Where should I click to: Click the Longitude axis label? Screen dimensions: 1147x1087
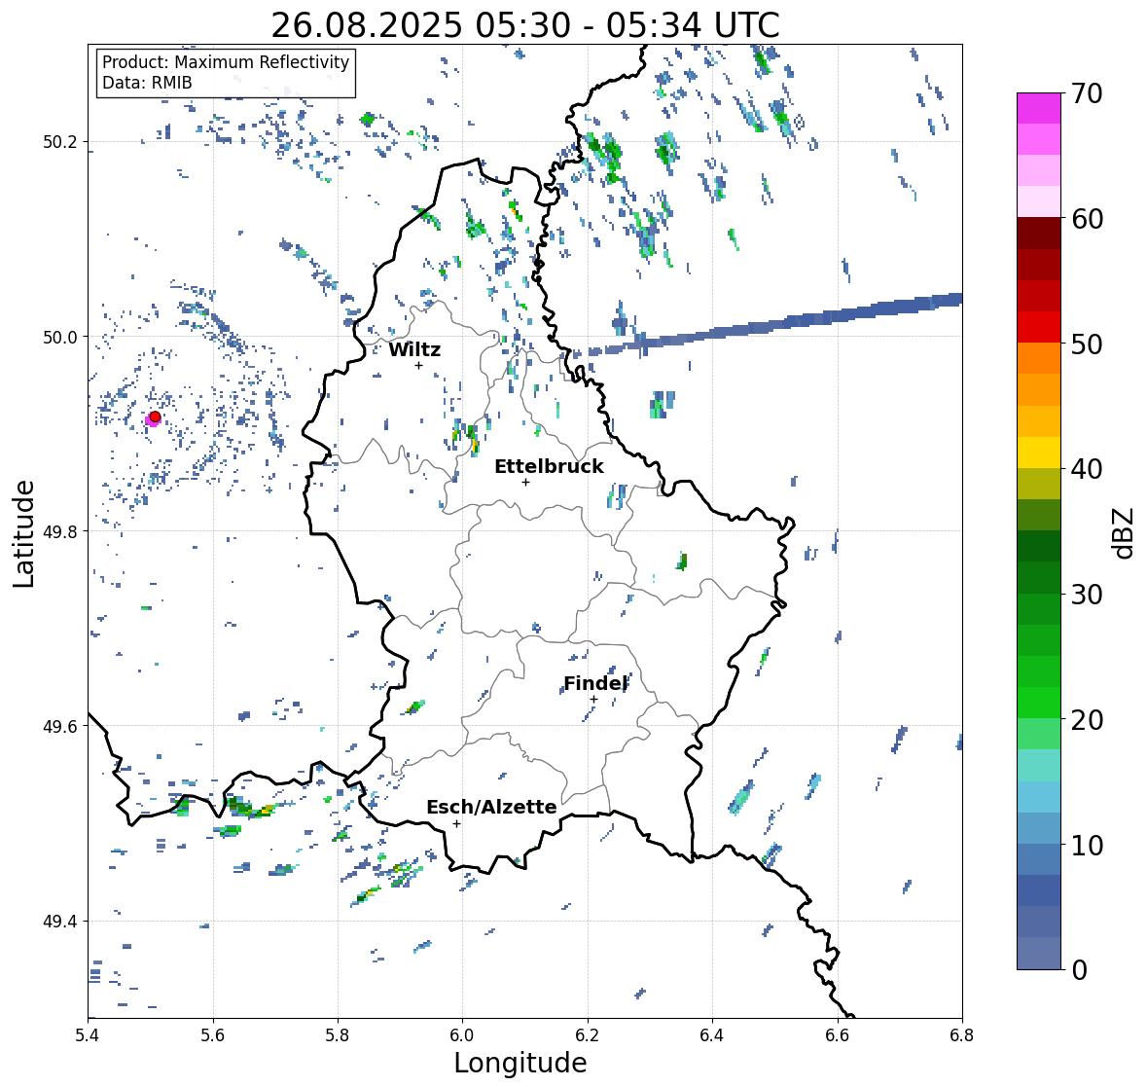point(520,1063)
